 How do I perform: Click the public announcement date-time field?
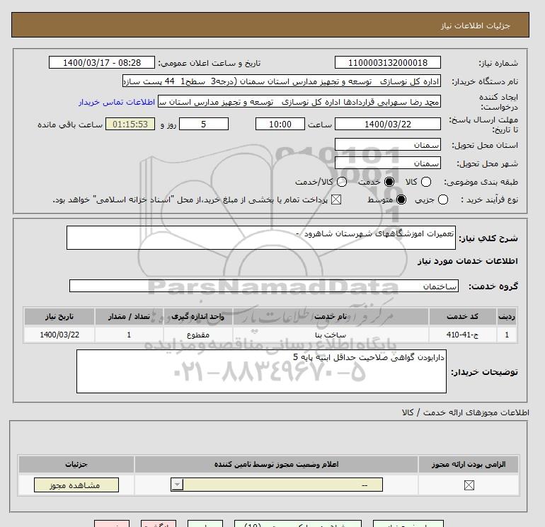(102, 62)
